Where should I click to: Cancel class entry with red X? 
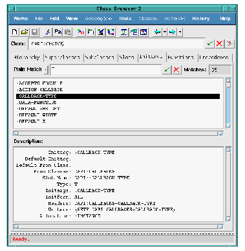pos(219,44)
